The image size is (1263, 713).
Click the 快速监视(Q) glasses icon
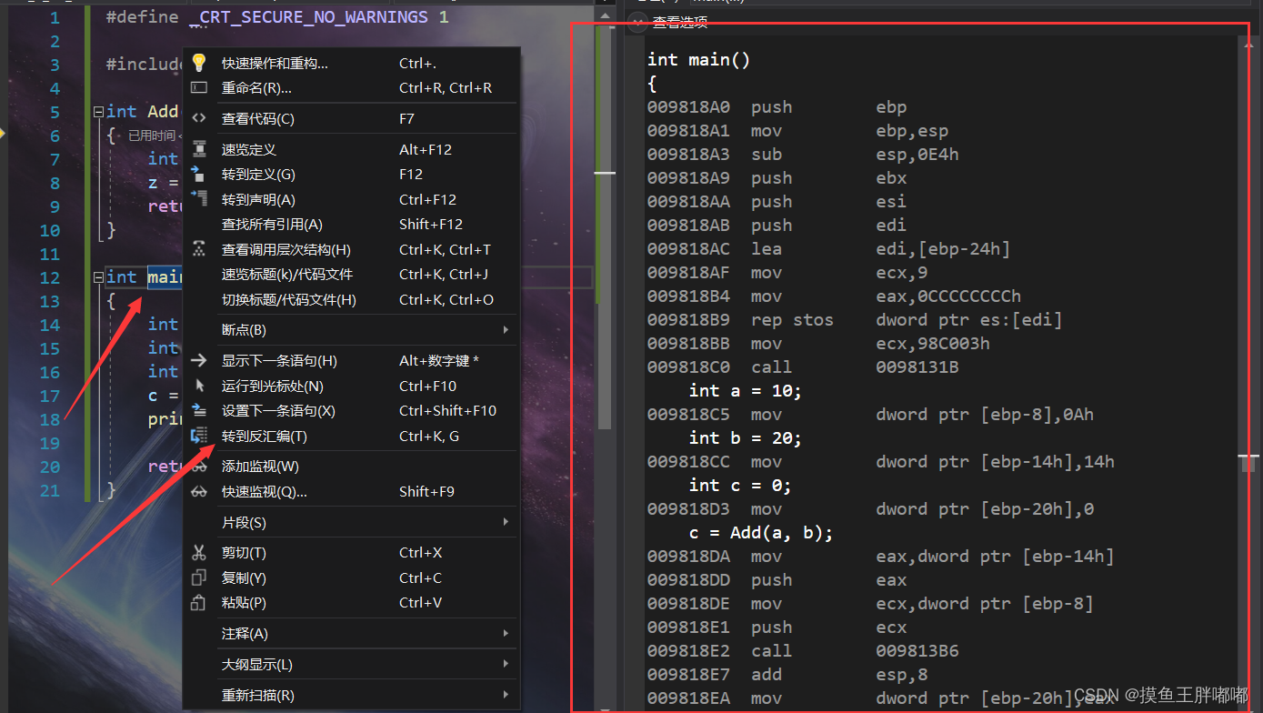pos(199,492)
